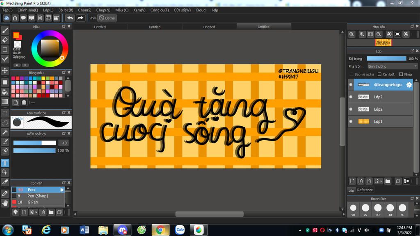Click the Undo arrow in the toolbar
This screenshot has height=236, width=420.
pyautogui.click(x=70, y=18)
